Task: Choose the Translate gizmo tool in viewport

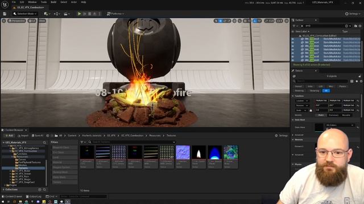Action: 221,21
